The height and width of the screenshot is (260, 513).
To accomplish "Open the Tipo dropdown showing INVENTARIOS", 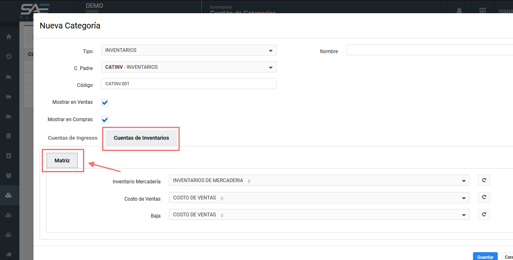I will pos(189,50).
